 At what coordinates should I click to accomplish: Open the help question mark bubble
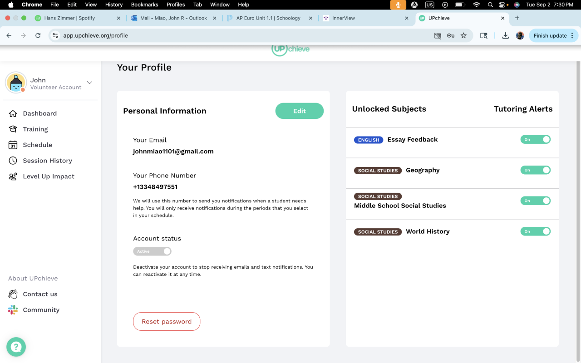tap(16, 347)
